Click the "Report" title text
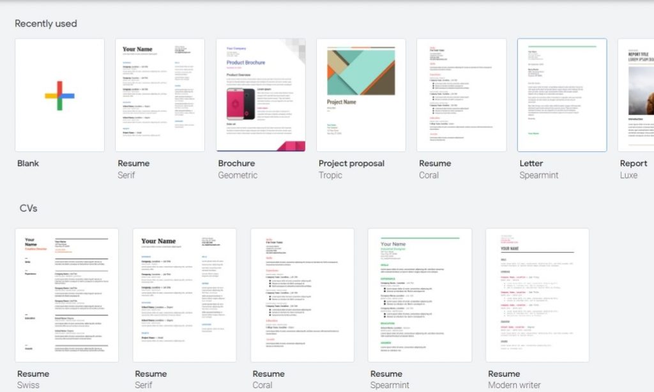 [634, 163]
